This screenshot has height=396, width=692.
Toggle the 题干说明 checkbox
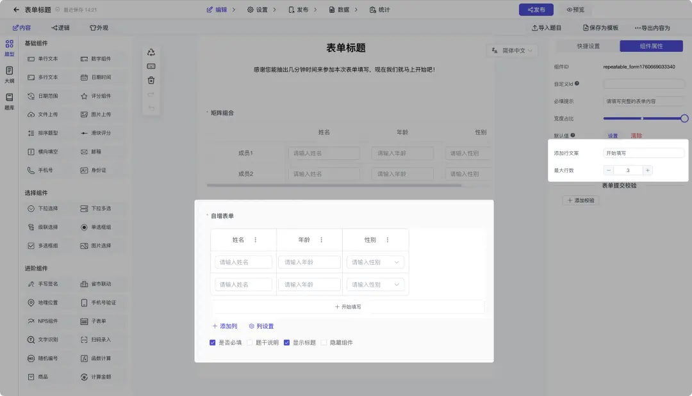249,342
